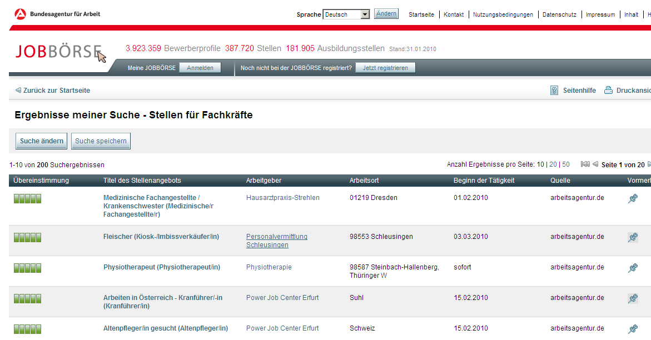This screenshot has height=340, width=651.
Task: Click the 3.923.359 Bewerberprofile statistic
Action: [173, 48]
